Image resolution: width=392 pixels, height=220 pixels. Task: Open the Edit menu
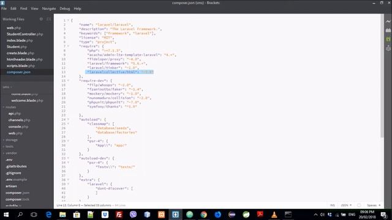[x=13, y=9]
